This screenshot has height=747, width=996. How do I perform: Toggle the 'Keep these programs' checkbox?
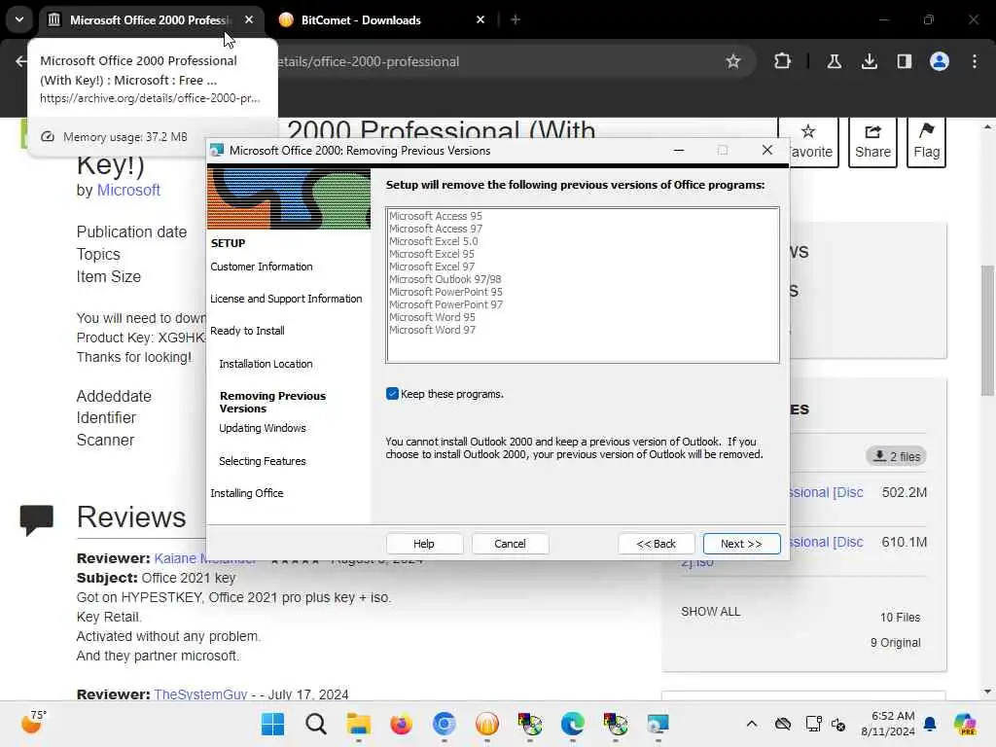point(392,394)
